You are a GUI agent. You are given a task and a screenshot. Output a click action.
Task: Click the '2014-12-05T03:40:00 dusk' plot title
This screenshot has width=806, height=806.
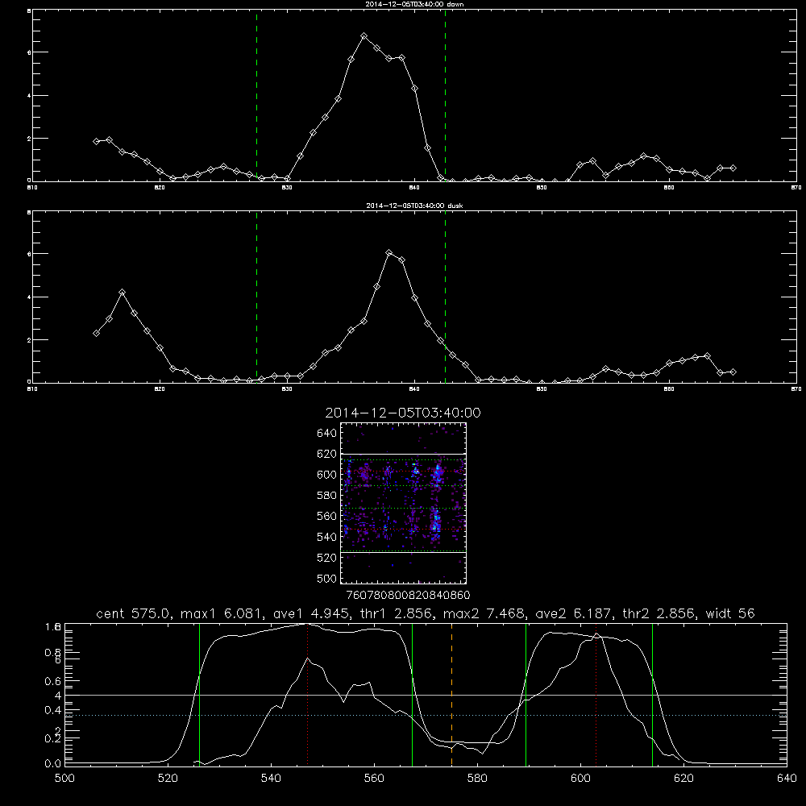(414, 206)
